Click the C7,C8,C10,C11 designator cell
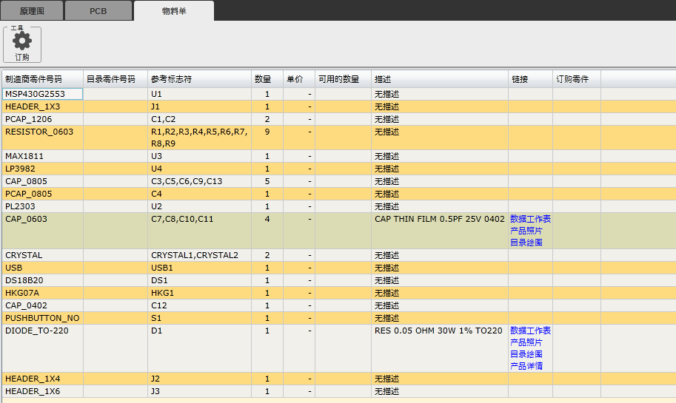The height and width of the screenshot is (403, 676). click(200, 231)
